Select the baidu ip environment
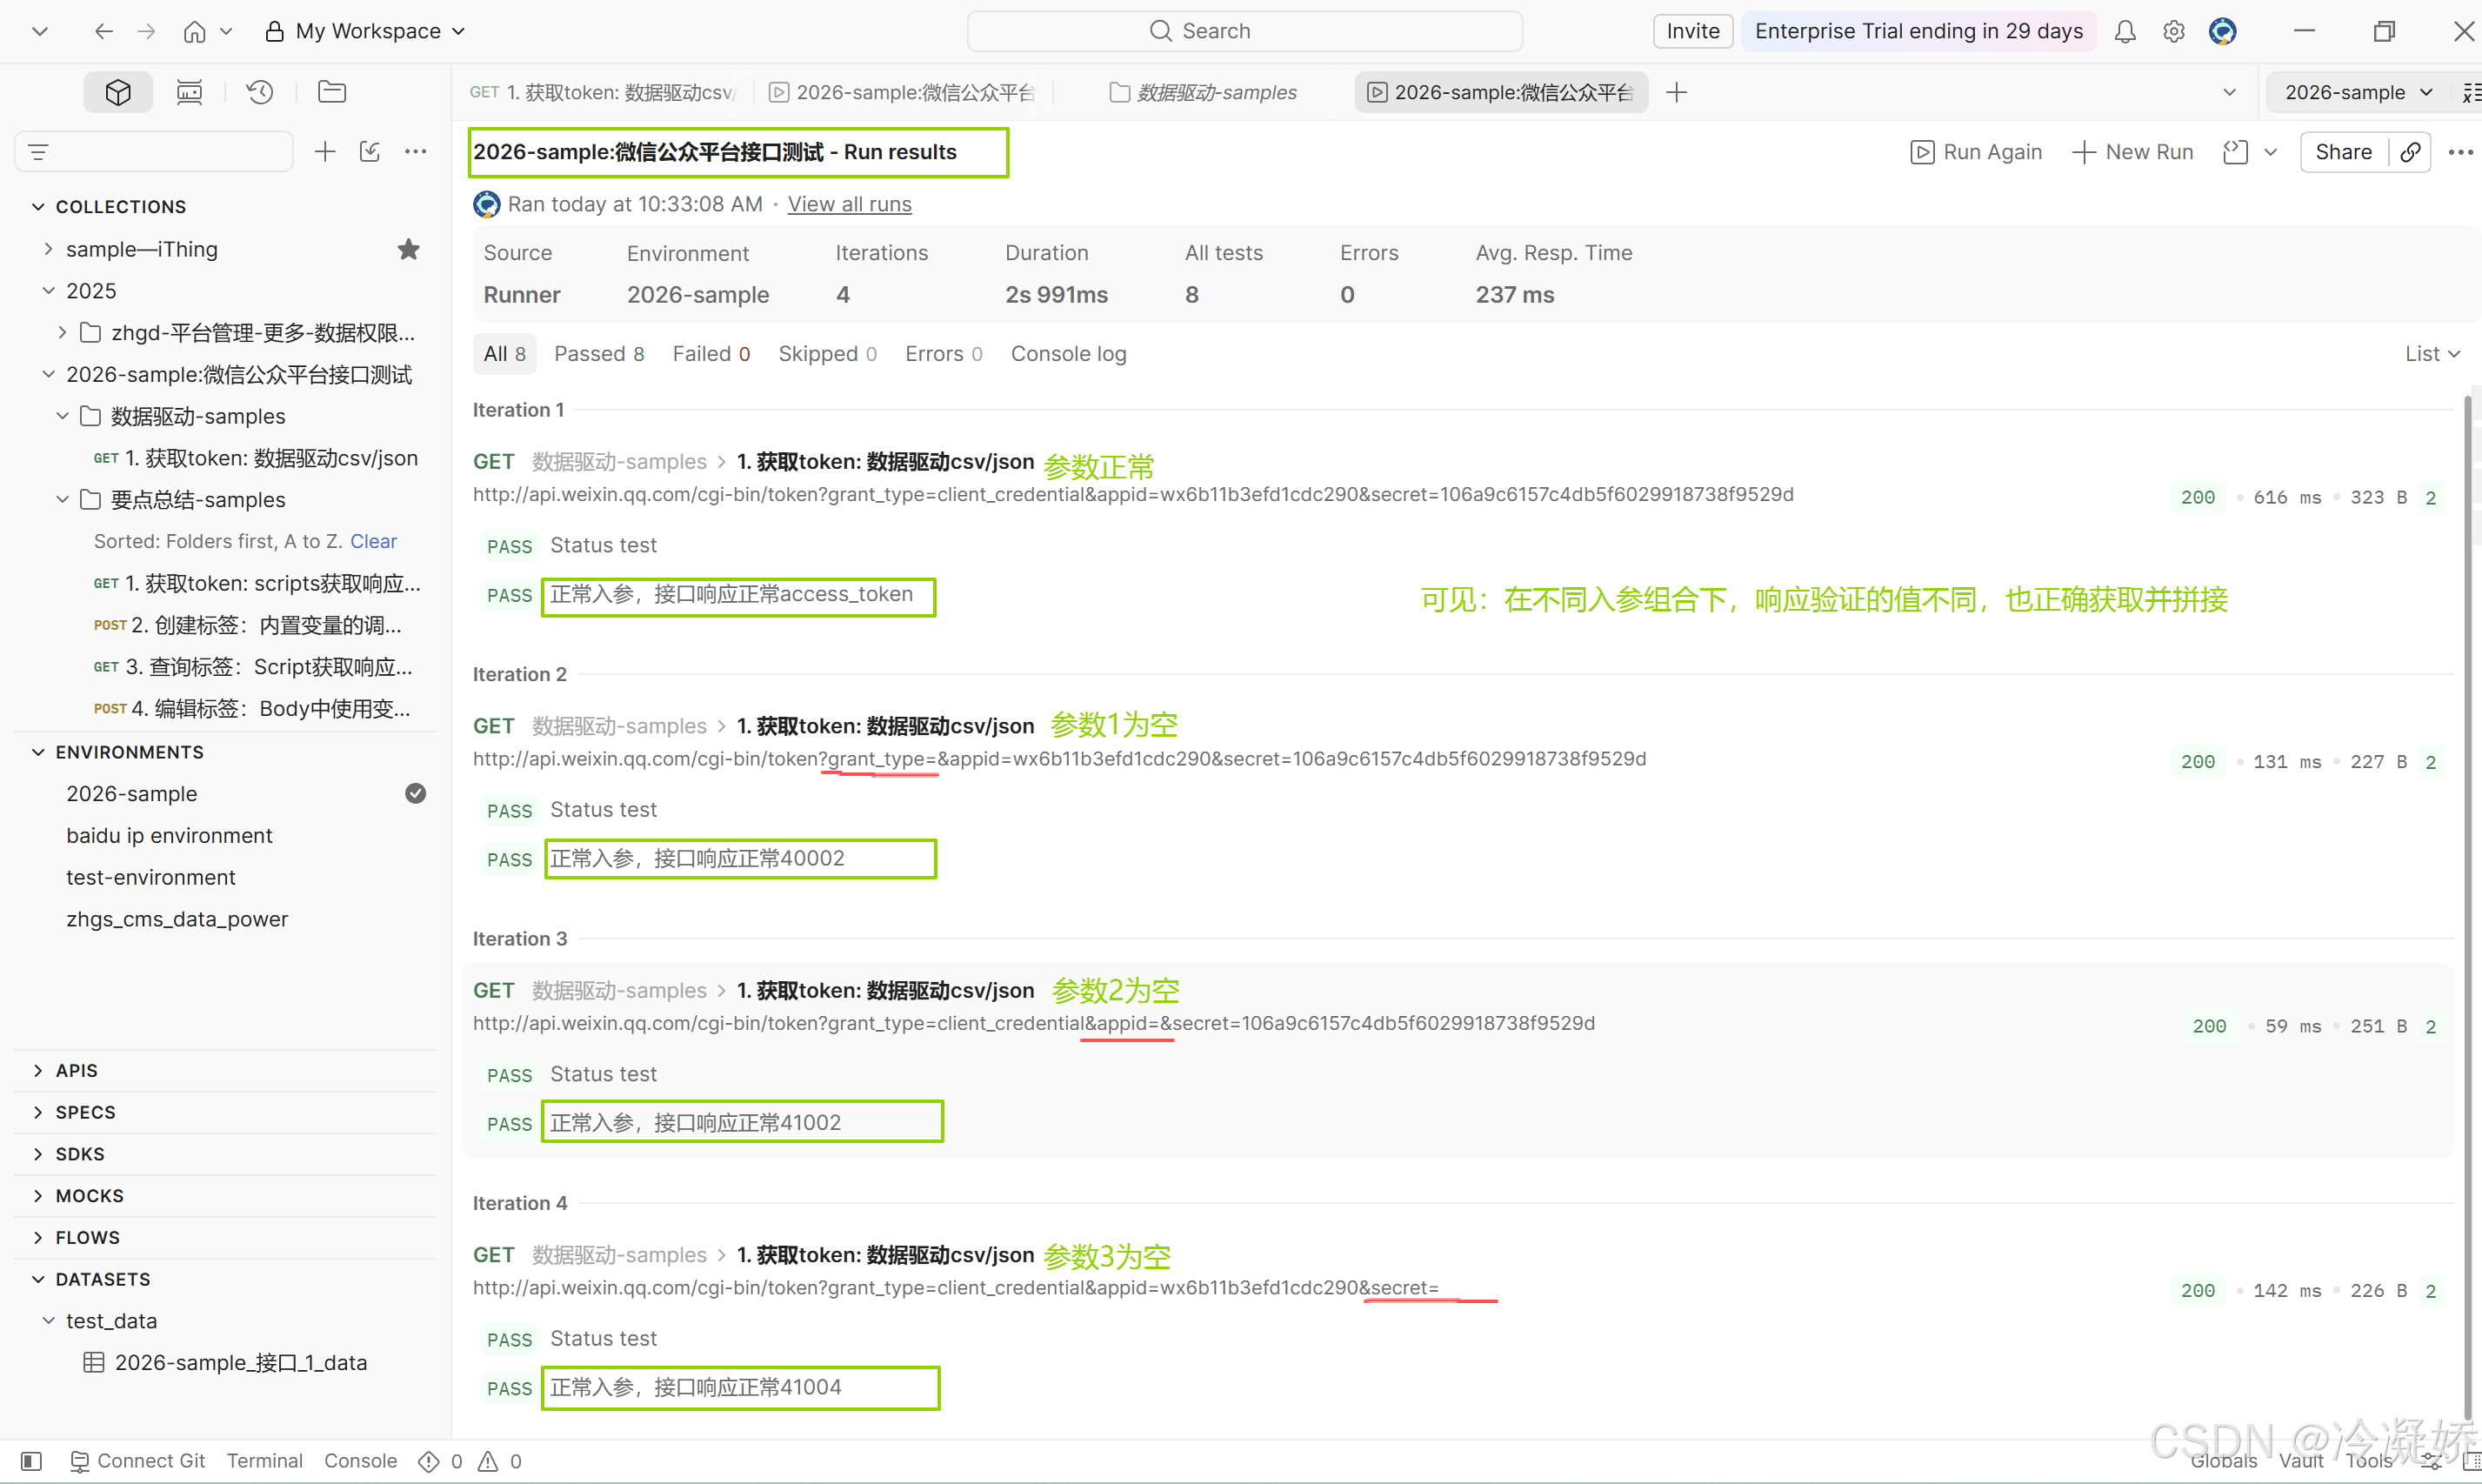The image size is (2482, 1484). pyautogui.click(x=169, y=835)
